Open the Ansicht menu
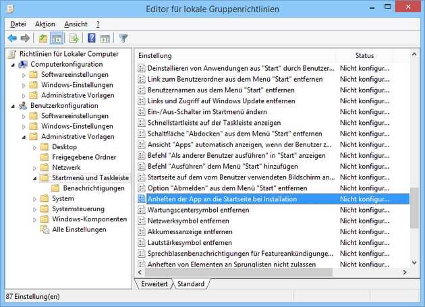 click(76, 24)
